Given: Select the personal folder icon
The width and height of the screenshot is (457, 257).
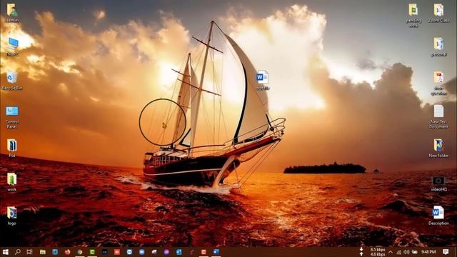Looking at the screenshot, I should [x=438, y=46].
